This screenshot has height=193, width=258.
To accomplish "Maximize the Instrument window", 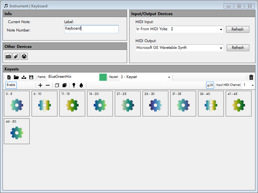I will [239, 6].
